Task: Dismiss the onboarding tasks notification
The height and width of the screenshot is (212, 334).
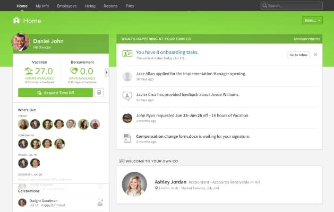Action: [x=315, y=55]
